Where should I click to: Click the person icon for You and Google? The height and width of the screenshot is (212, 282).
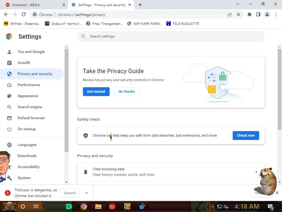(9, 52)
